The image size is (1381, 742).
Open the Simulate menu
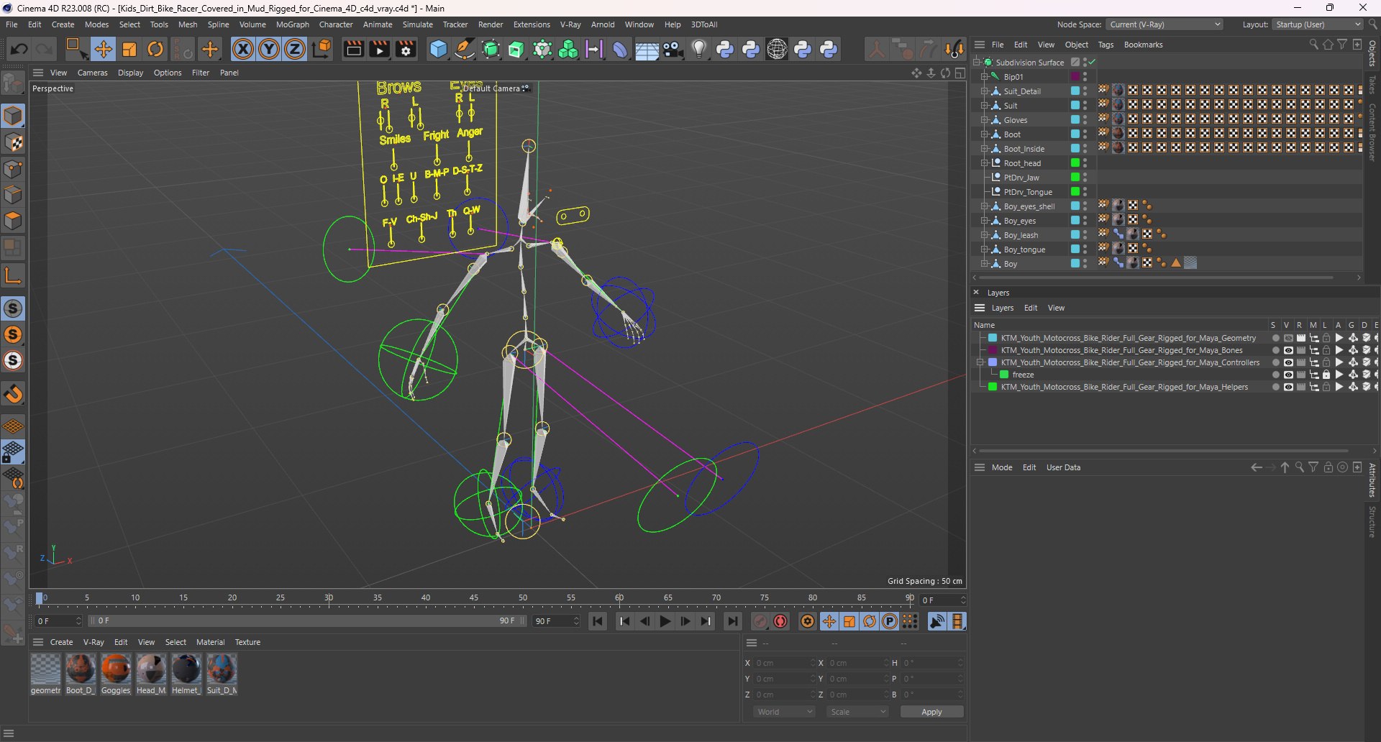418,24
